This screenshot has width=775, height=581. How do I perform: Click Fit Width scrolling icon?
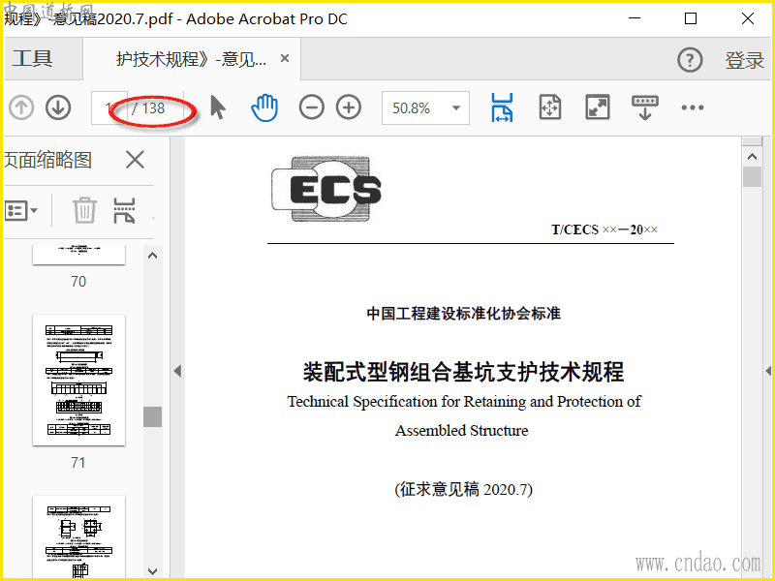tap(502, 107)
